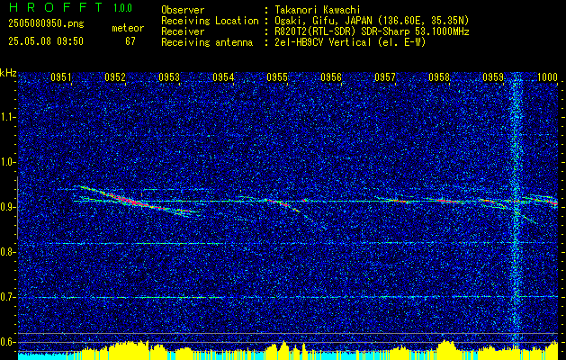
Task: Click the Receiver R820T2 SDR-Sharp line
Action: (x=315, y=31)
